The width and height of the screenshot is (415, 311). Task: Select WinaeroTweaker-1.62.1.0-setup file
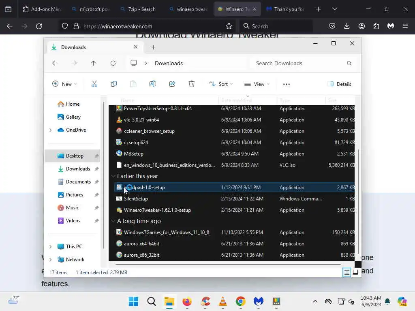(x=235, y=210)
